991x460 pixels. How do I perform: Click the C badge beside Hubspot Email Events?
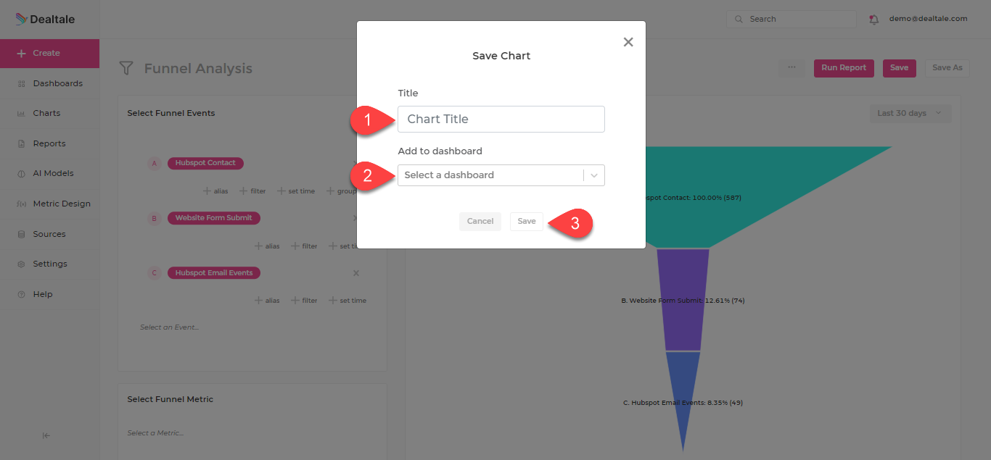coord(154,273)
